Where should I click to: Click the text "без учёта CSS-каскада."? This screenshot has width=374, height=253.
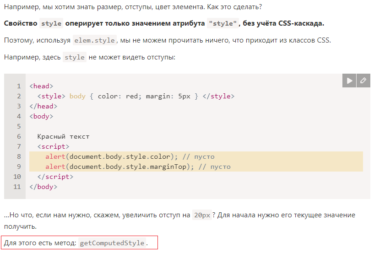click(x=283, y=23)
